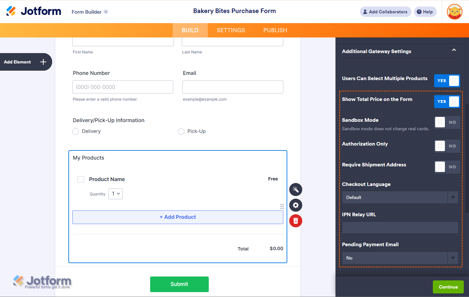Image resolution: width=469 pixels, height=297 pixels.
Task: Open product field properties gear icon
Action: 296,205
